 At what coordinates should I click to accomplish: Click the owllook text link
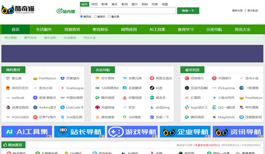point(18,98)
